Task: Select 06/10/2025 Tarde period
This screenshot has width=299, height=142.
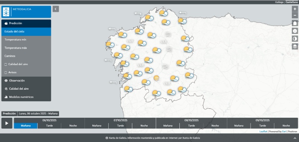Action: point(49,126)
